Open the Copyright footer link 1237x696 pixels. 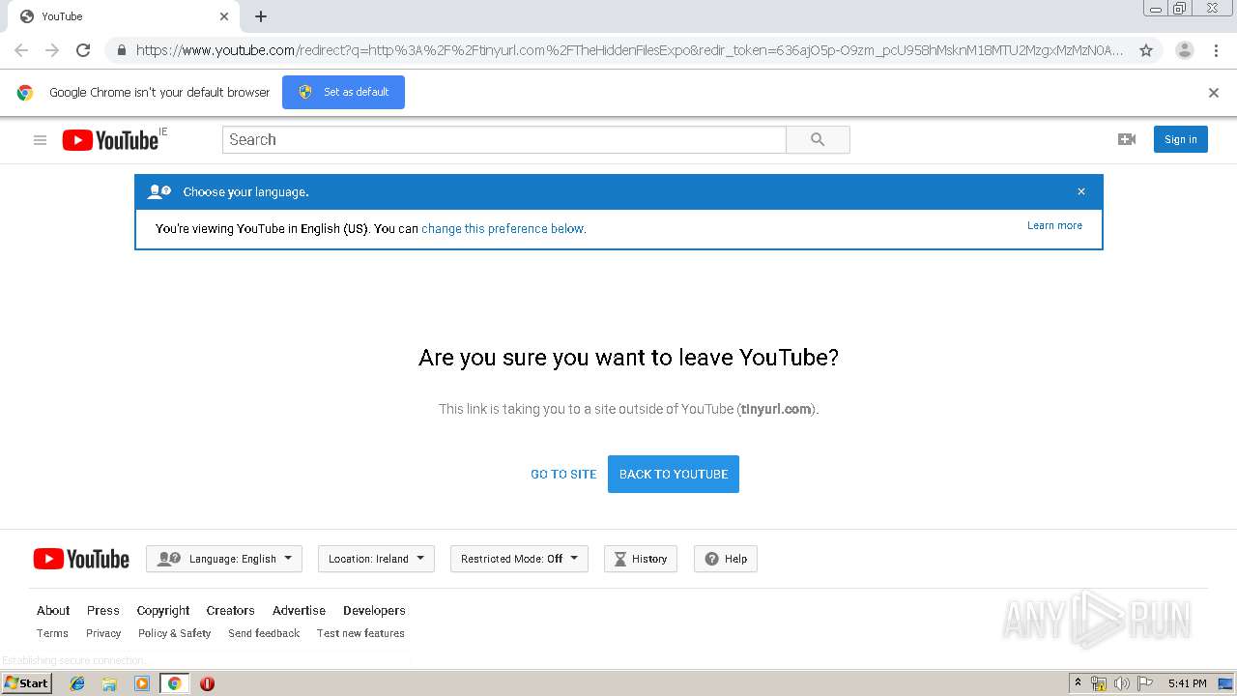(x=163, y=611)
